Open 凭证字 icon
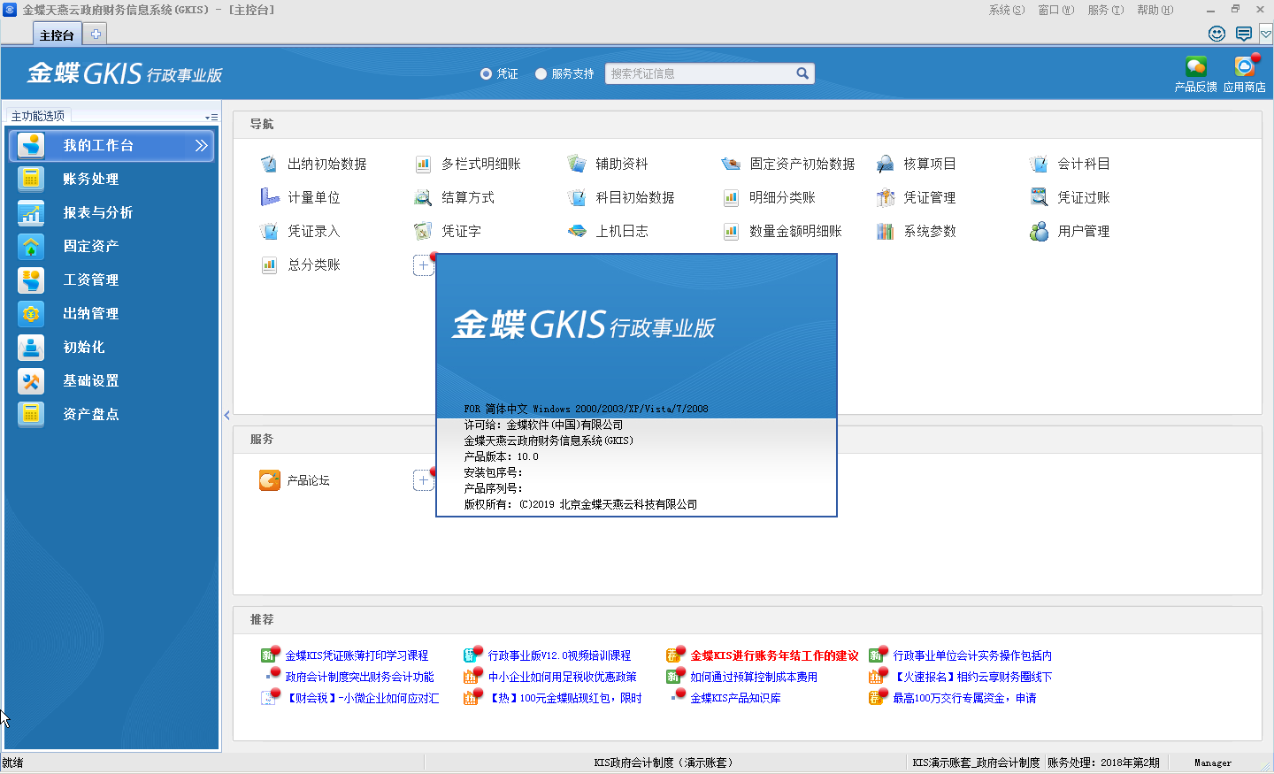The image size is (1274, 774). (x=423, y=231)
